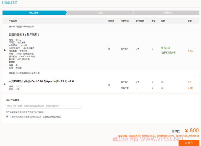Select the 确认订单 progress step
This screenshot has width=201, height=146.
(34, 13)
